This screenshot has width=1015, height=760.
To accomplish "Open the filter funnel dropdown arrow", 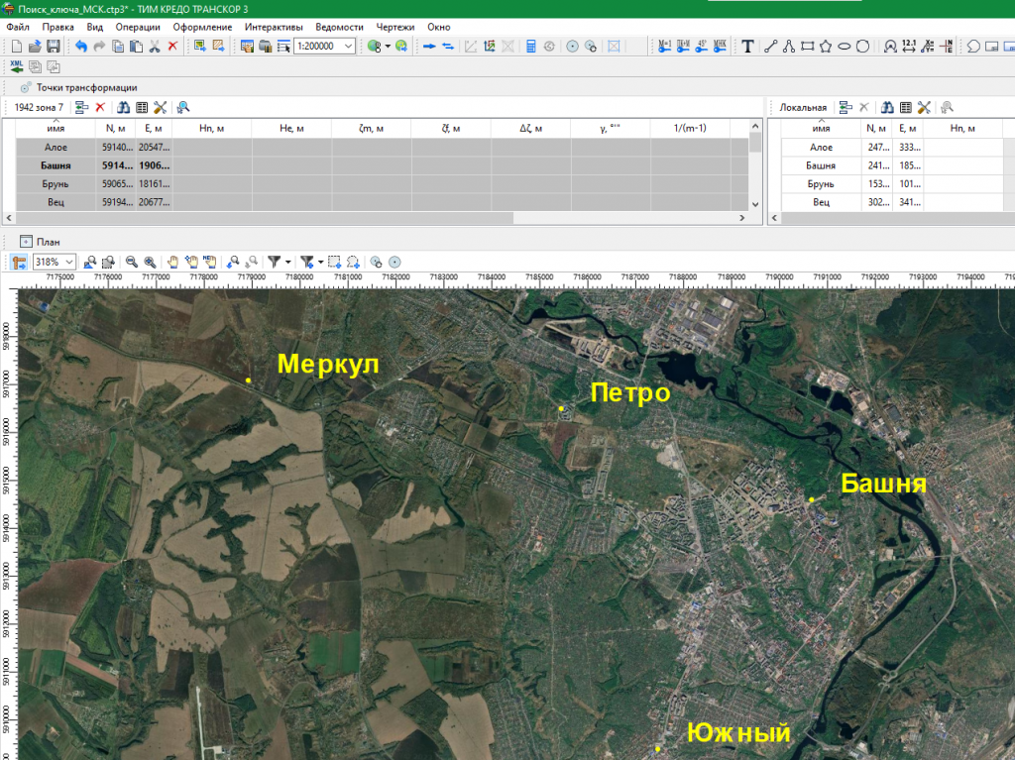I will tap(287, 263).
